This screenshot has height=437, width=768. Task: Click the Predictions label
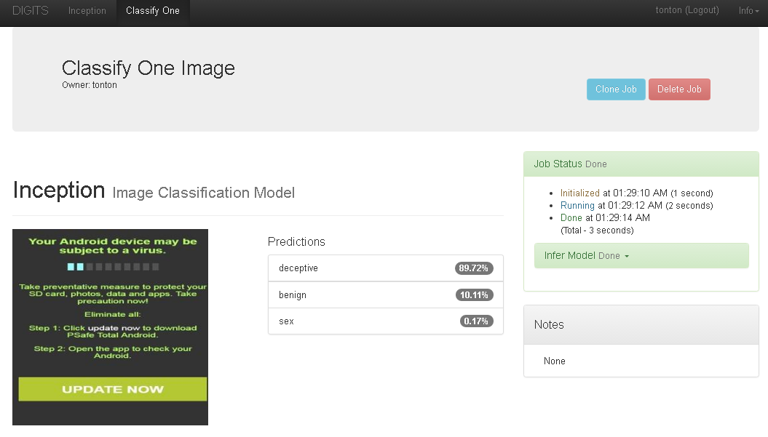(296, 241)
